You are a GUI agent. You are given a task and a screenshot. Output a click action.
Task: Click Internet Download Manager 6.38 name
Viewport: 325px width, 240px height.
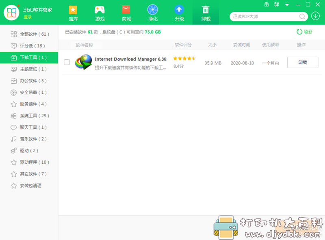pos(130,59)
